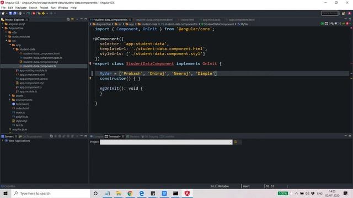The image size is (353, 198).
Task: Expand the environments folder
Action: pyautogui.click(x=10, y=100)
